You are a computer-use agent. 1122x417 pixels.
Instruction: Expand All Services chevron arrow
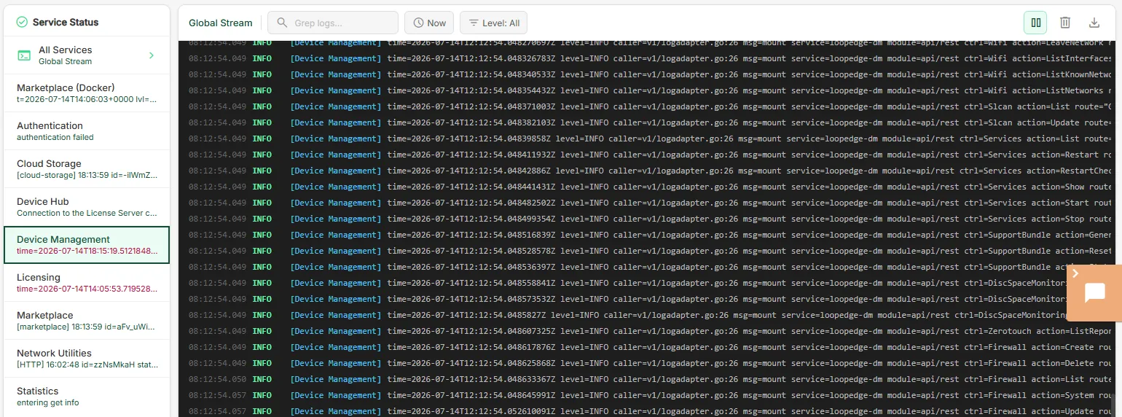click(x=152, y=55)
